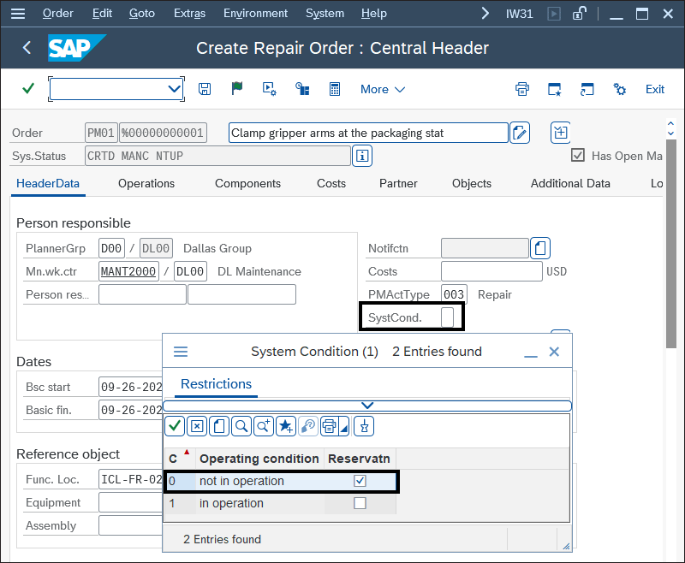Click the generate shortcut window icon
This screenshot has height=563, width=685.
587,89
